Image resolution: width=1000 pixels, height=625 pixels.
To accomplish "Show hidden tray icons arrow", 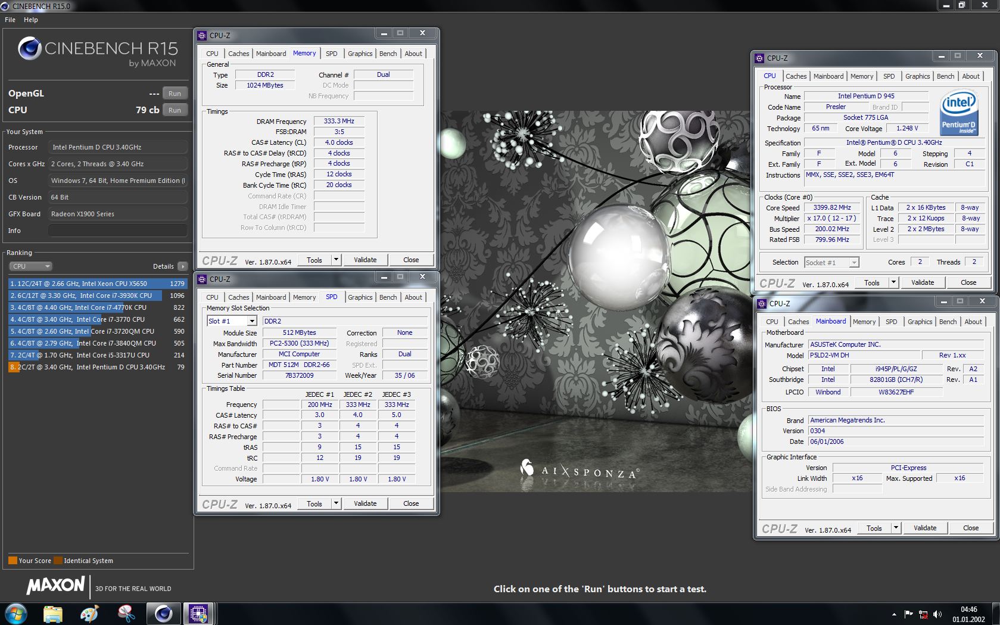I will (x=894, y=614).
